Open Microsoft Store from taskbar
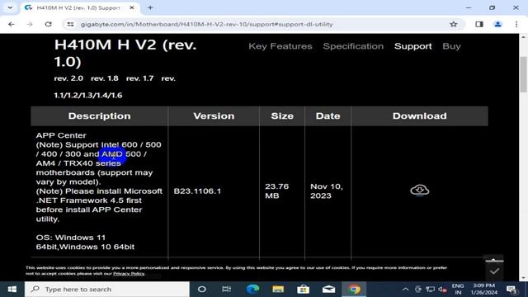 pos(303,290)
